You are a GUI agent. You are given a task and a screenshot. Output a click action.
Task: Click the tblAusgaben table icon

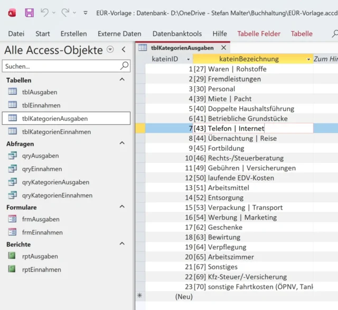point(12,92)
